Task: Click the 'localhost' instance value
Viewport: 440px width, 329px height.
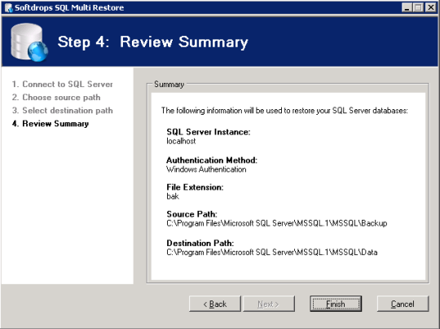Action: click(181, 141)
